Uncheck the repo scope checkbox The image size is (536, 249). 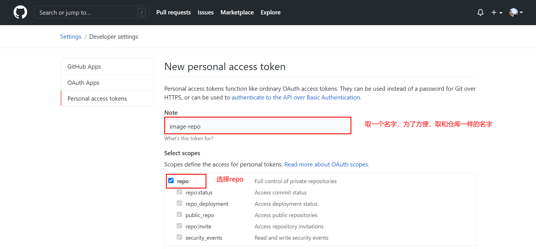point(171,181)
